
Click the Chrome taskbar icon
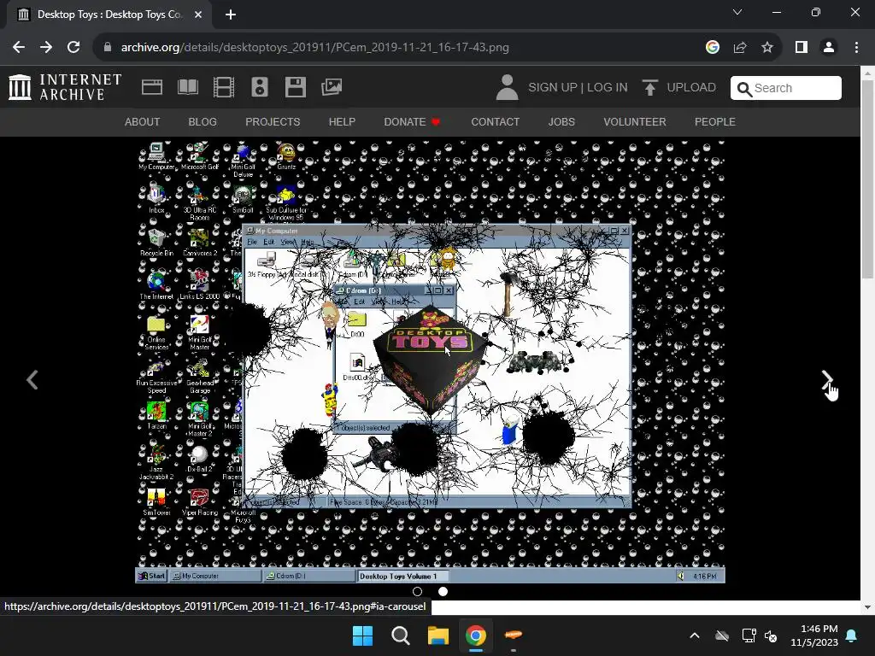[x=475, y=635]
